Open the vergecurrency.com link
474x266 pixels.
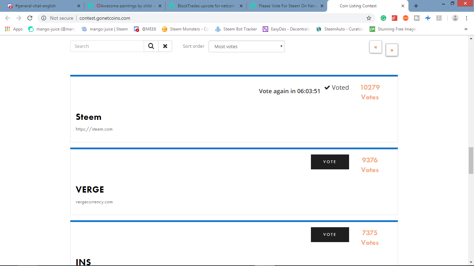click(x=94, y=202)
